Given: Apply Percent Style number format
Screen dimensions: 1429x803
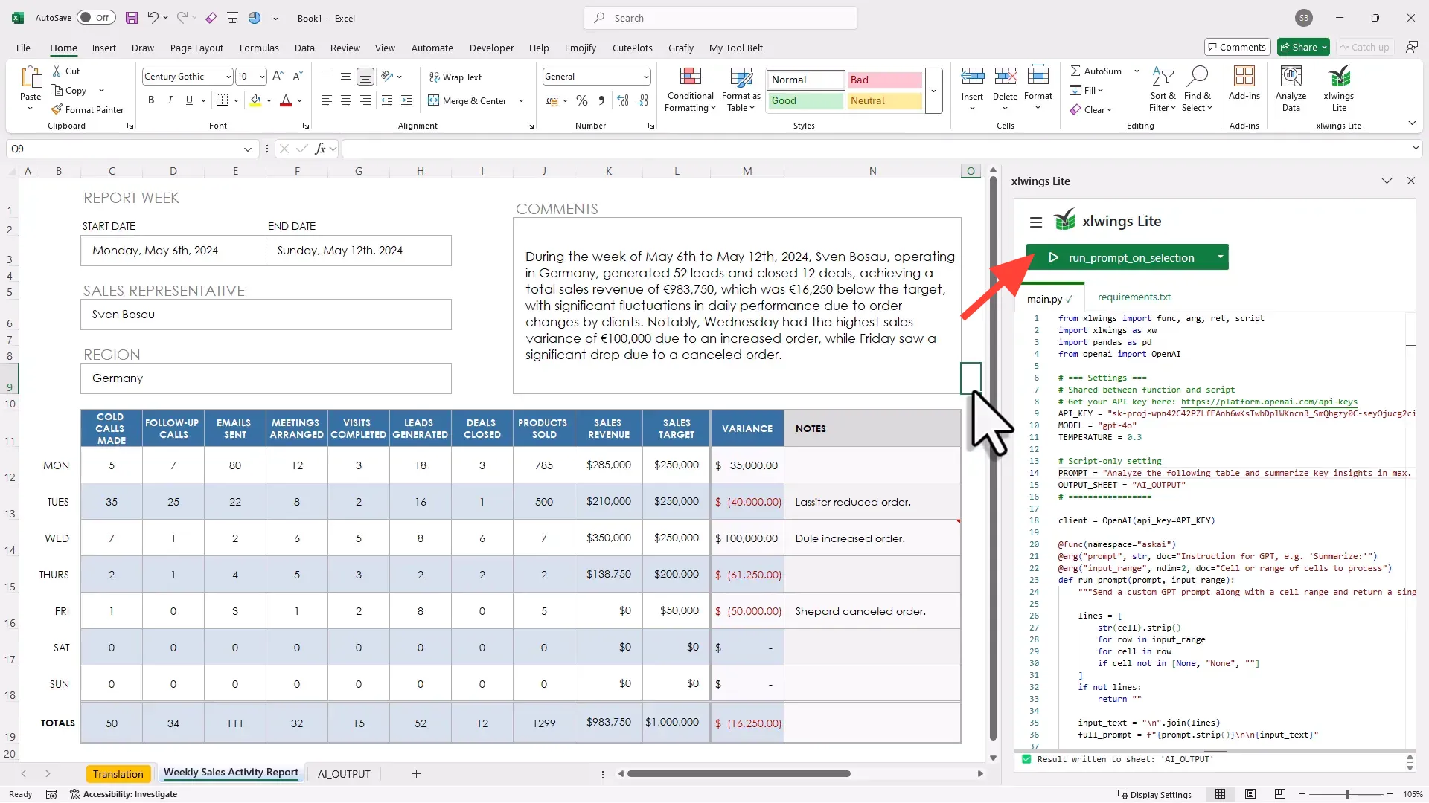Looking at the screenshot, I should [582, 100].
